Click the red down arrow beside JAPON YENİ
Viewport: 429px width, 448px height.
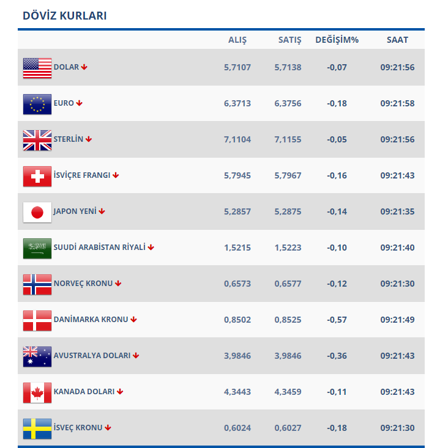[x=102, y=211]
